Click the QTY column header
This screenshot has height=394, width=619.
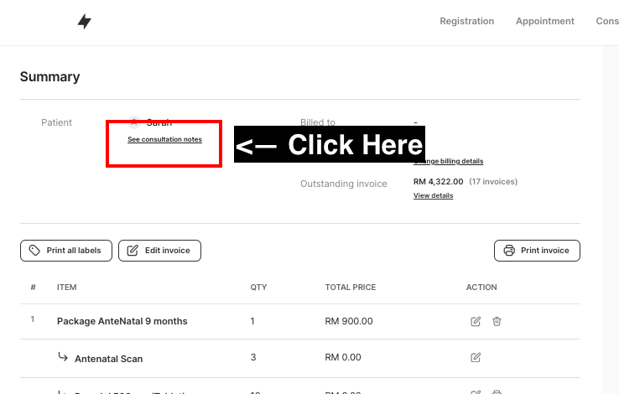click(x=258, y=288)
